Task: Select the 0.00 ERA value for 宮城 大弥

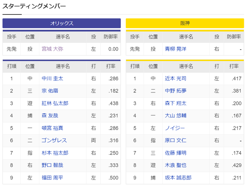Action: pos(113,49)
